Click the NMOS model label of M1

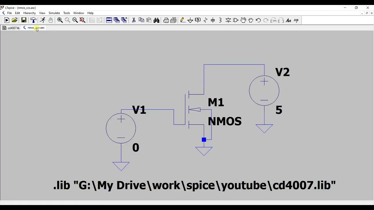pyautogui.click(x=225, y=121)
